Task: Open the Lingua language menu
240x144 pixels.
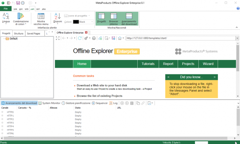Action: [x=6, y=18]
